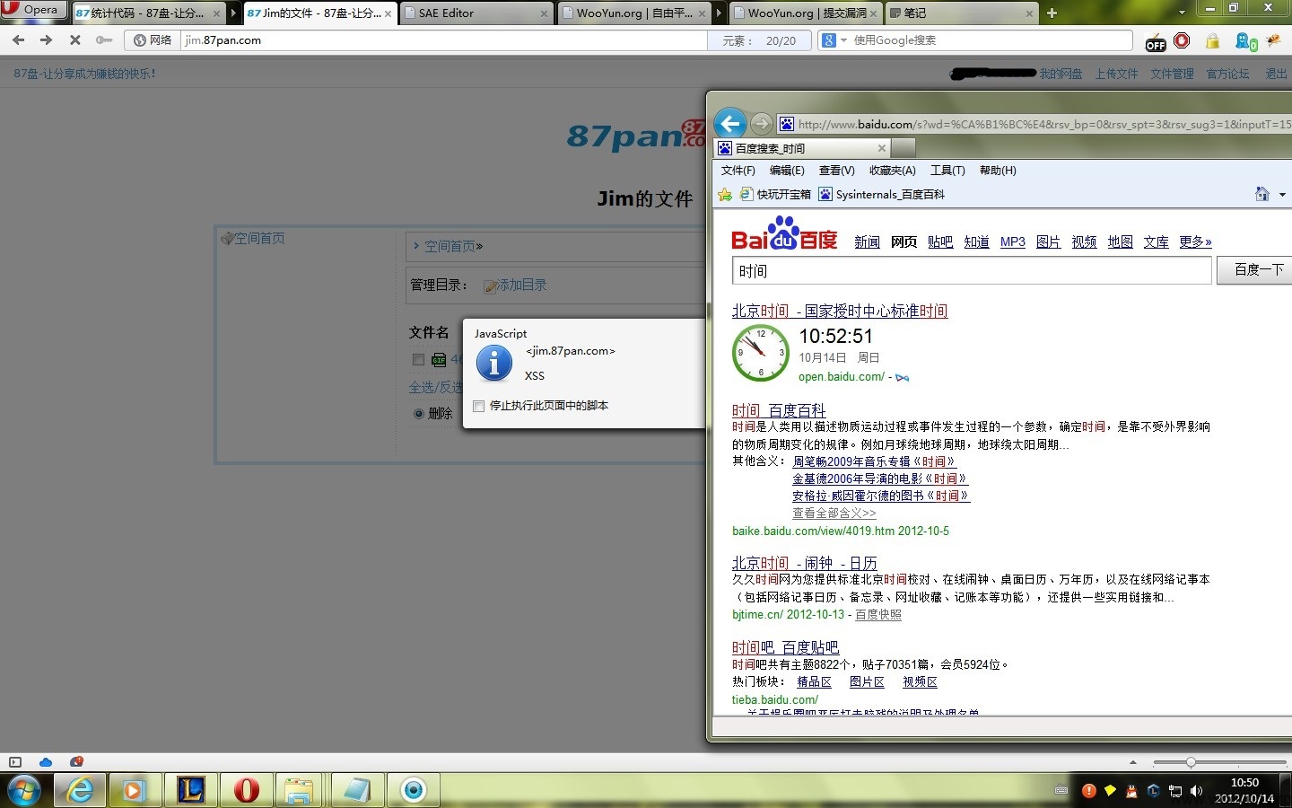
Task: Click the Baidu 新闻 nav link
Action: [867, 242]
